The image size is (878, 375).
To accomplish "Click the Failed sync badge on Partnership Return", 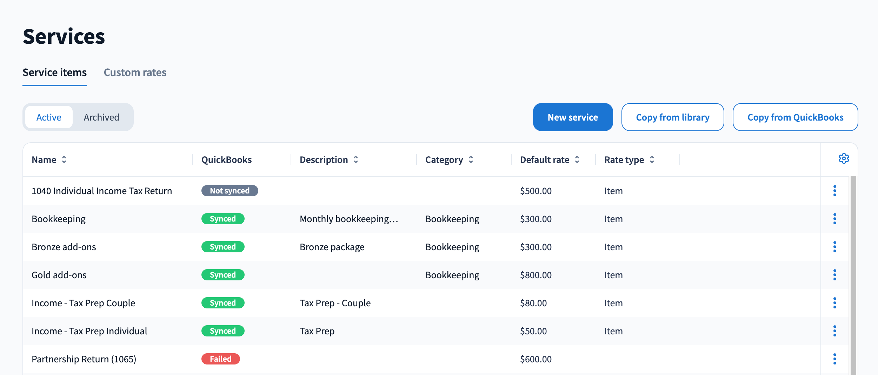I will point(220,359).
